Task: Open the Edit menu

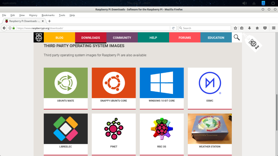Action: pyautogui.click(x=12, y=15)
